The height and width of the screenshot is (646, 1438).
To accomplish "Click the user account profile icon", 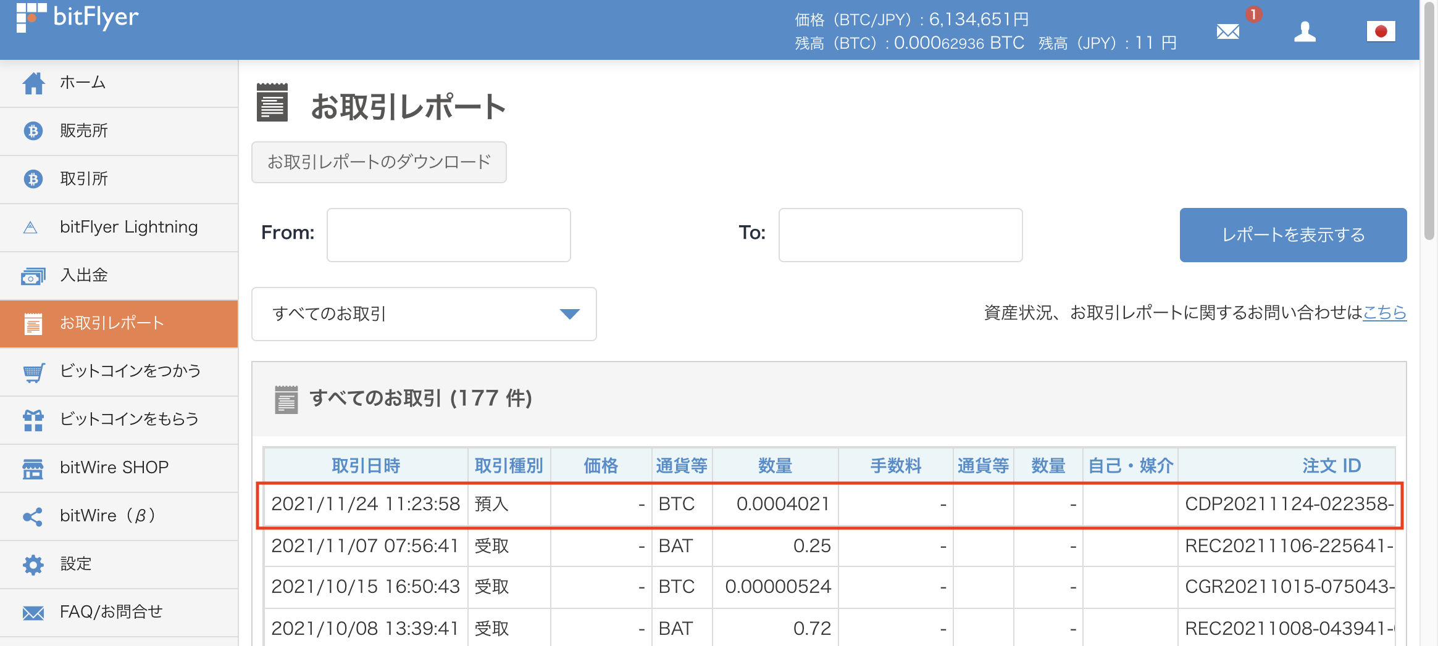I will point(1305,31).
